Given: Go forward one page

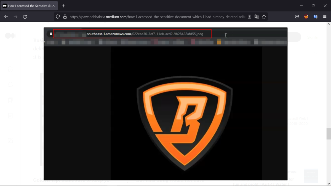Looking at the screenshot, I should 15,17.
